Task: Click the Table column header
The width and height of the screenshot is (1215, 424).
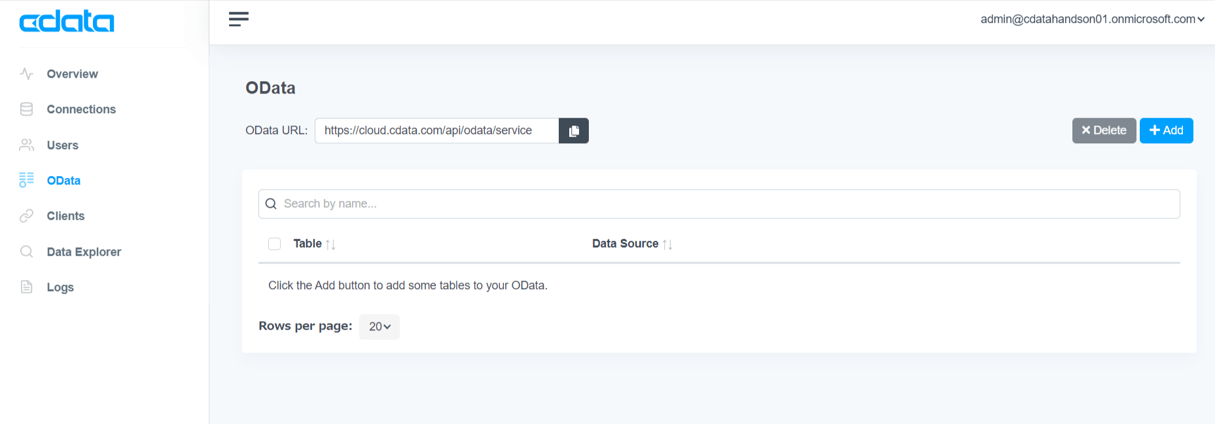Action: [x=308, y=243]
